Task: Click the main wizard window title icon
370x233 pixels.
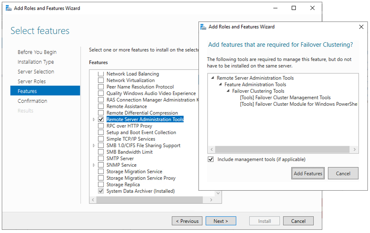Action: (x=9, y=8)
